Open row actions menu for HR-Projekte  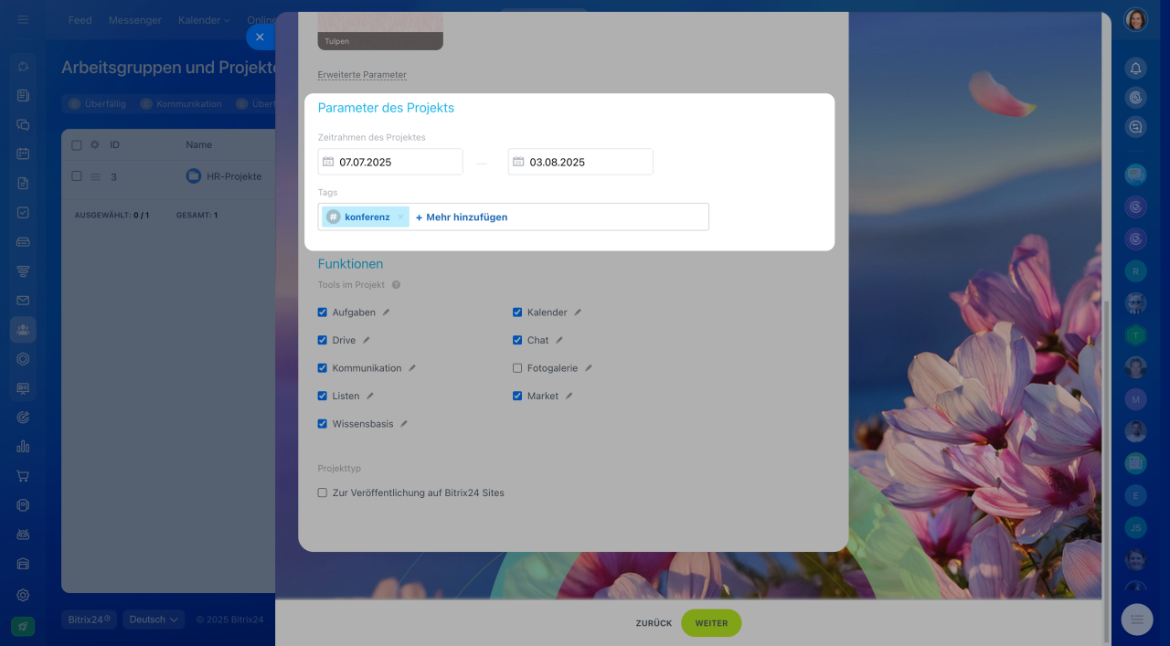click(x=95, y=176)
